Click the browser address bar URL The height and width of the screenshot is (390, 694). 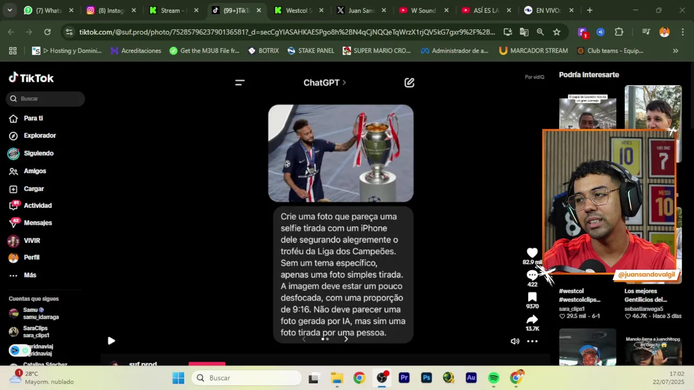point(287,32)
